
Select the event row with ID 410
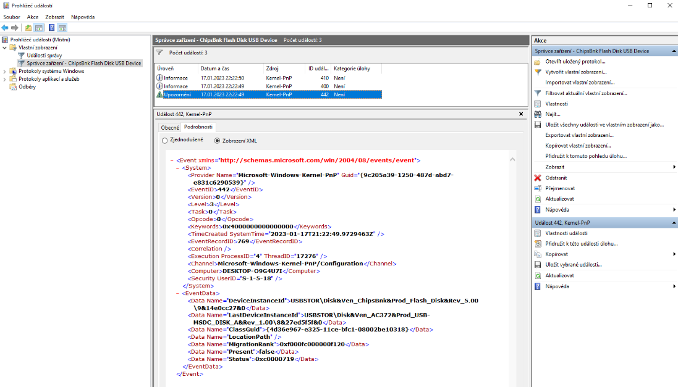(269, 78)
